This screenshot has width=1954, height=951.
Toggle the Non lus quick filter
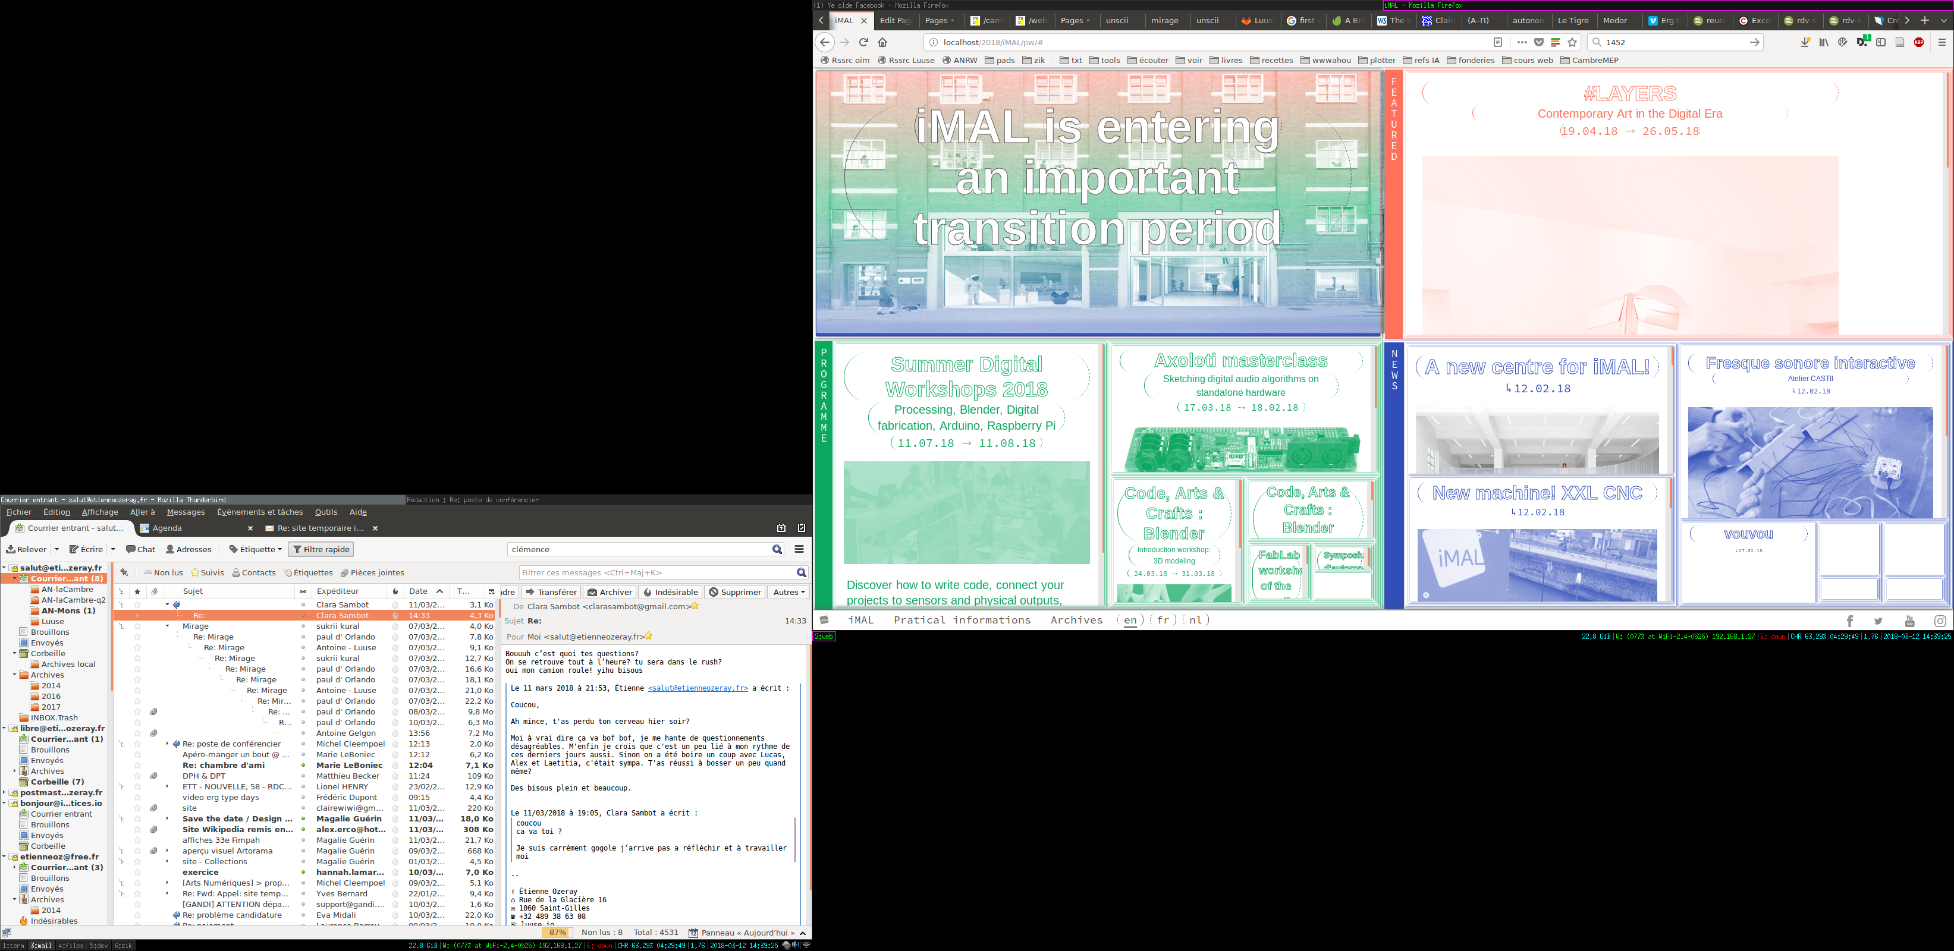(163, 572)
